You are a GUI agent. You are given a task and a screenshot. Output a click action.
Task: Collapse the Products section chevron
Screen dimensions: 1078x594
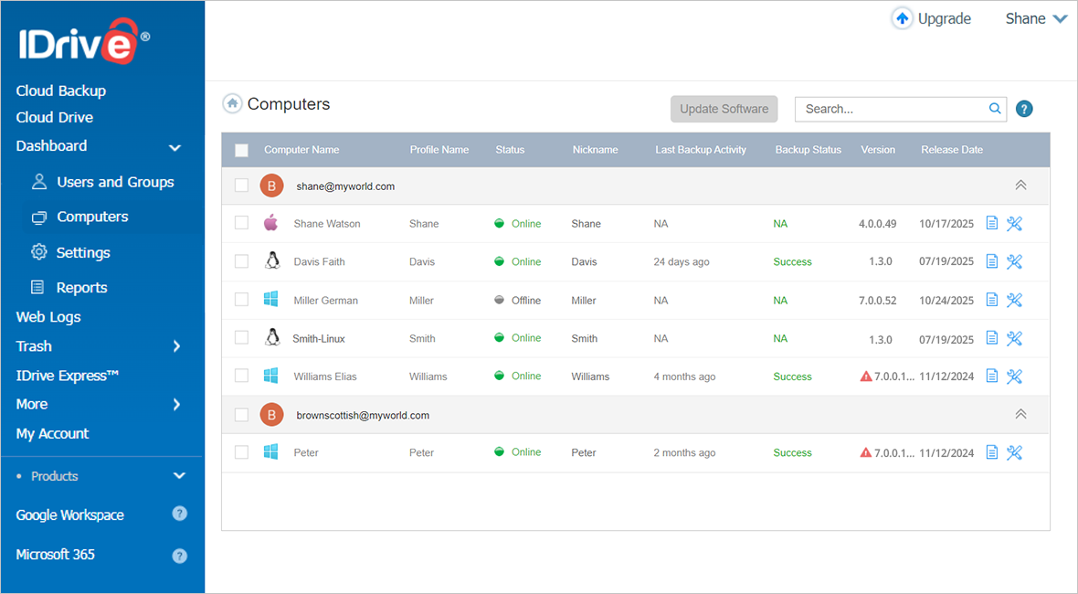[179, 476]
